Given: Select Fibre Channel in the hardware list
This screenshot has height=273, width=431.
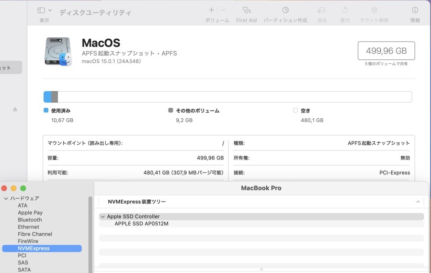Looking at the screenshot, I should [35, 234].
